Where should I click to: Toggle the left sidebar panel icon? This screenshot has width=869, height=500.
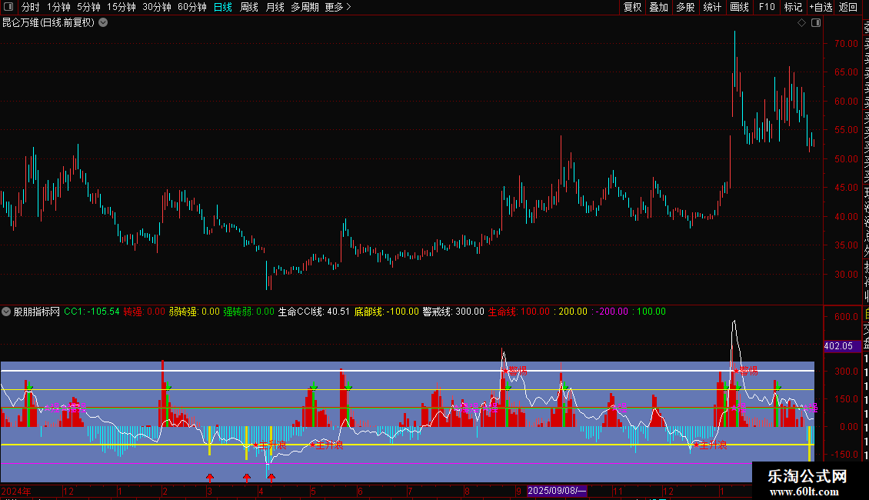(x=8, y=7)
